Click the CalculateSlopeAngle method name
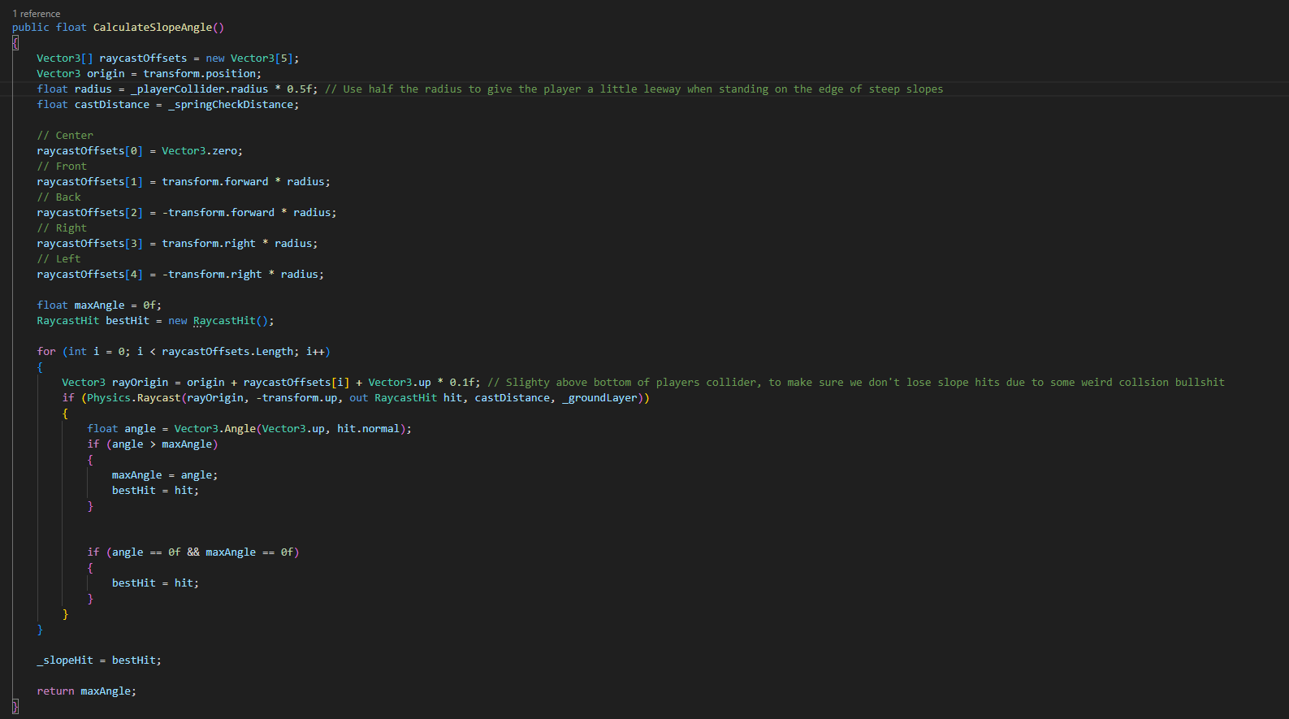 [x=153, y=28]
